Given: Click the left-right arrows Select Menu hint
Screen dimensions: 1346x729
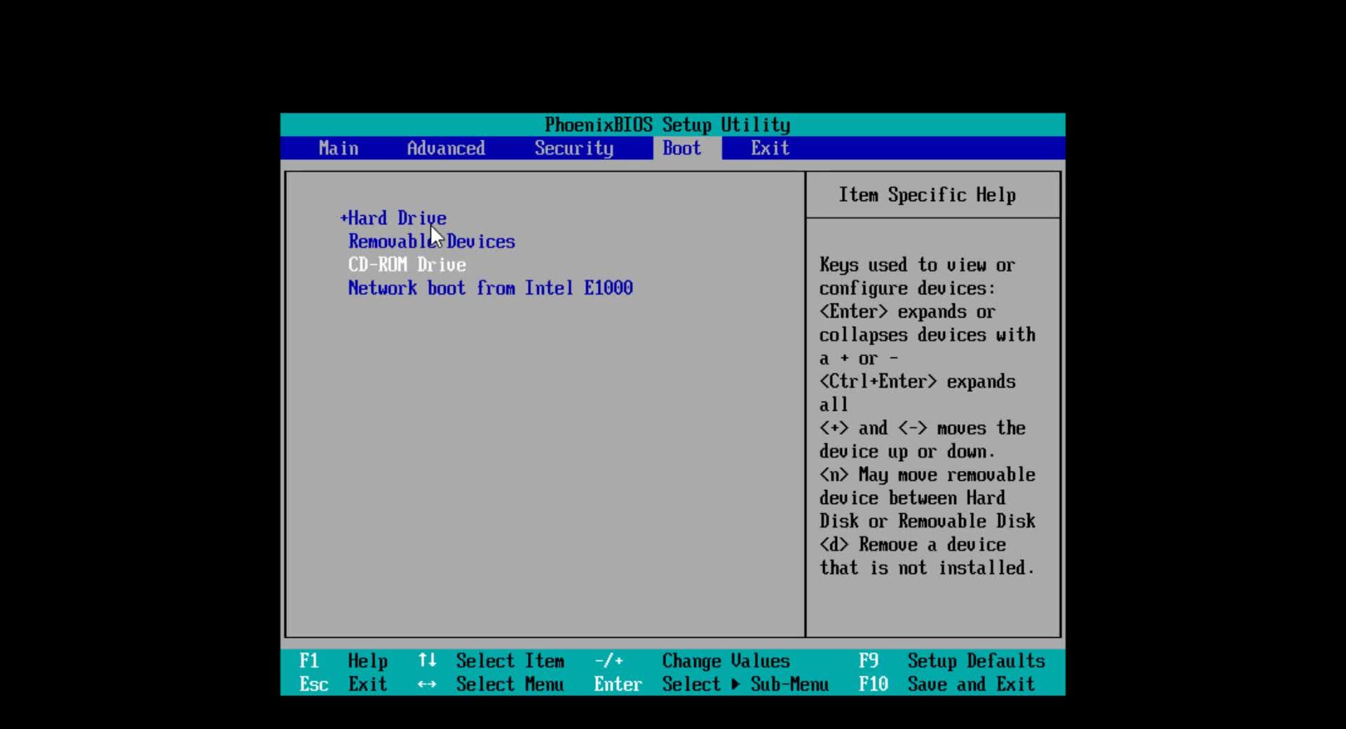Looking at the screenshot, I should [491, 683].
